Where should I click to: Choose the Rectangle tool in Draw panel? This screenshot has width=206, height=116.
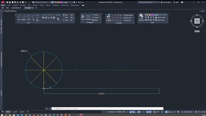(37, 15)
